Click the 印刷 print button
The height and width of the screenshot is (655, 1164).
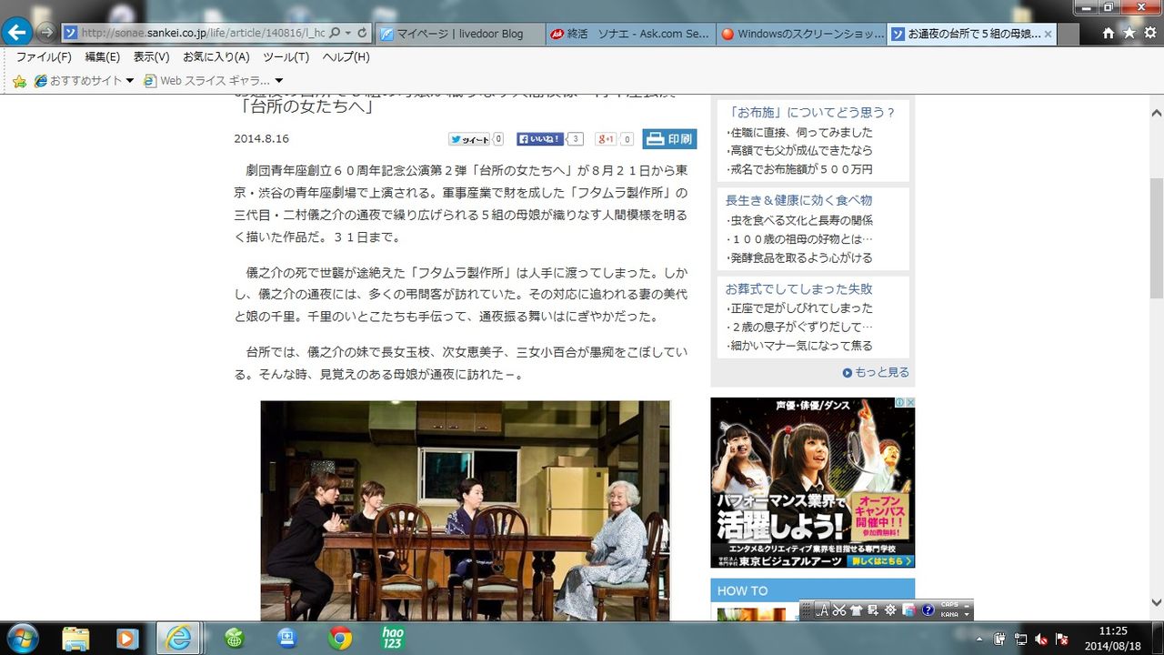(x=670, y=139)
